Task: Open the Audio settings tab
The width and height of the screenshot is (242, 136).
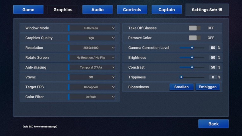Action: [97, 9]
